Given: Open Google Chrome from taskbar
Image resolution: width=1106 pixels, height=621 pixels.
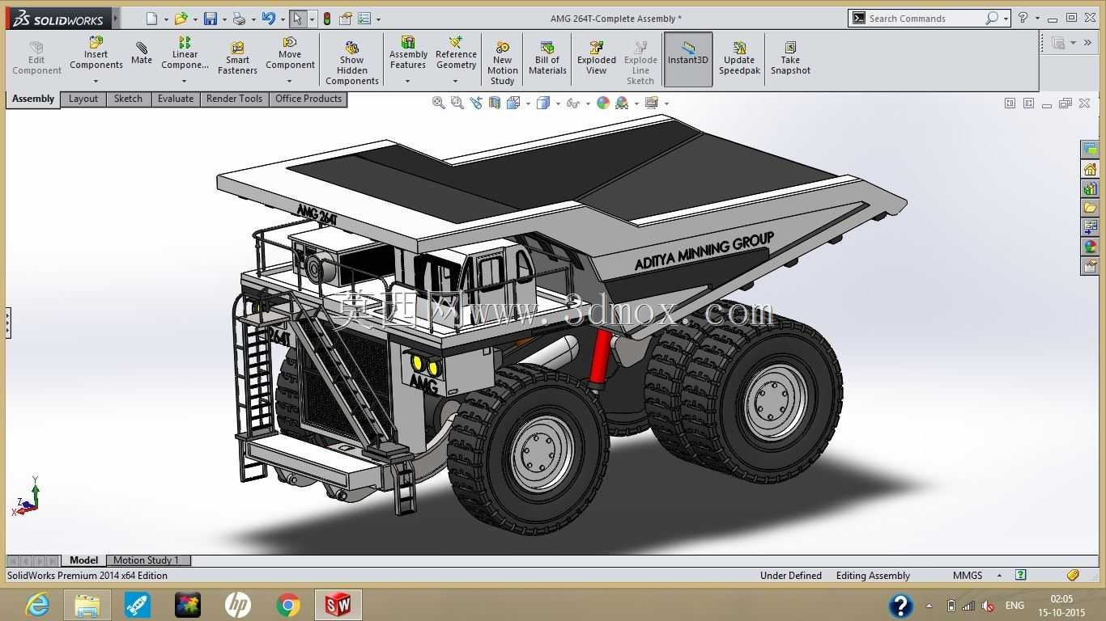Looking at the screenshot, I should (287, 605).
